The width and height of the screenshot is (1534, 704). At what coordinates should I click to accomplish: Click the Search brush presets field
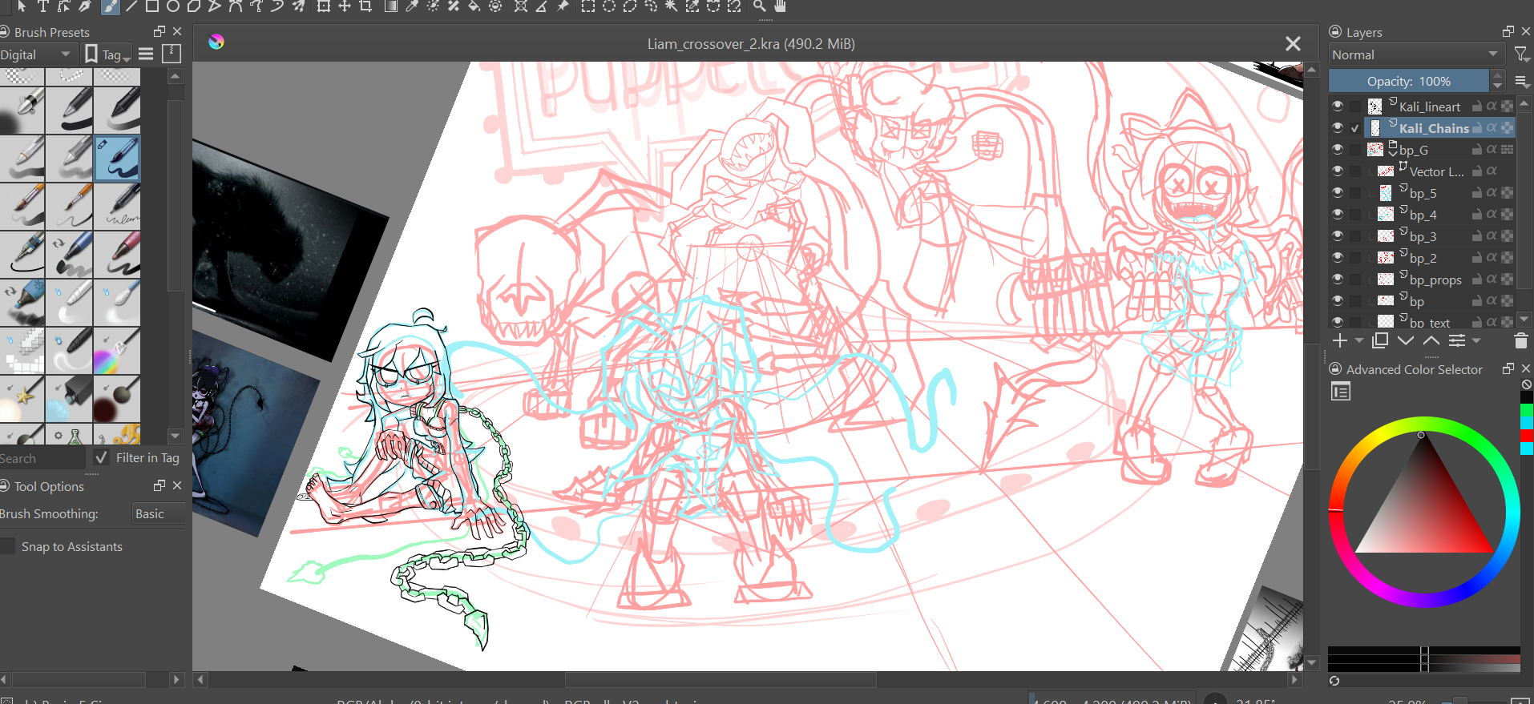click(x=42, y=458)
